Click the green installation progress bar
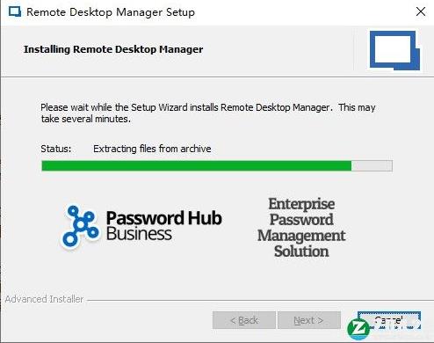 217,165
